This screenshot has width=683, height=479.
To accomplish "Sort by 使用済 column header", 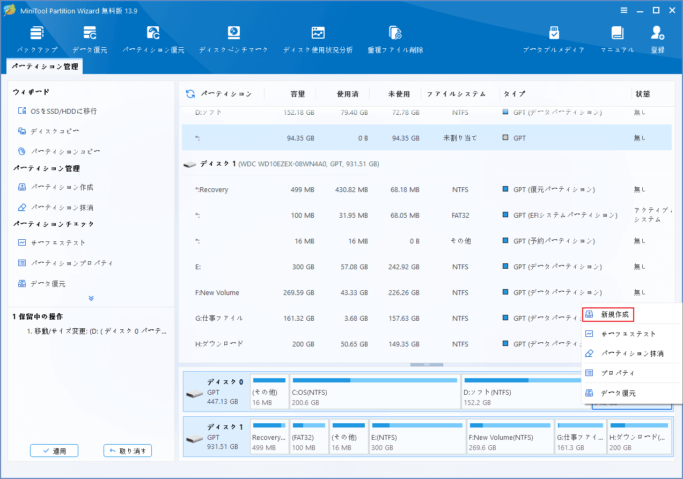I will pyautogui.click(x=348, y=94).
